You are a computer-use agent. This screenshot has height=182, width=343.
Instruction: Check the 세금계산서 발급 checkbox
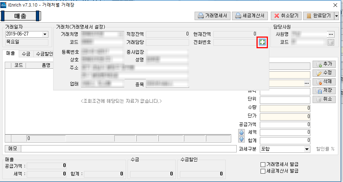pos(262,171)
